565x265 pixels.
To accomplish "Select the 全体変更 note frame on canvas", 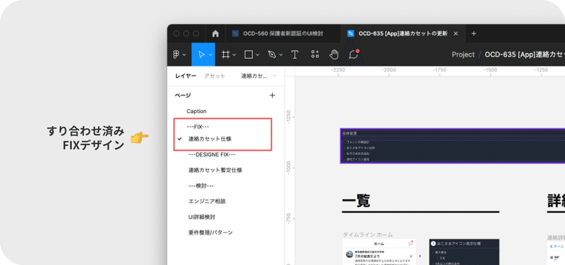I will [x=452, y=146].
